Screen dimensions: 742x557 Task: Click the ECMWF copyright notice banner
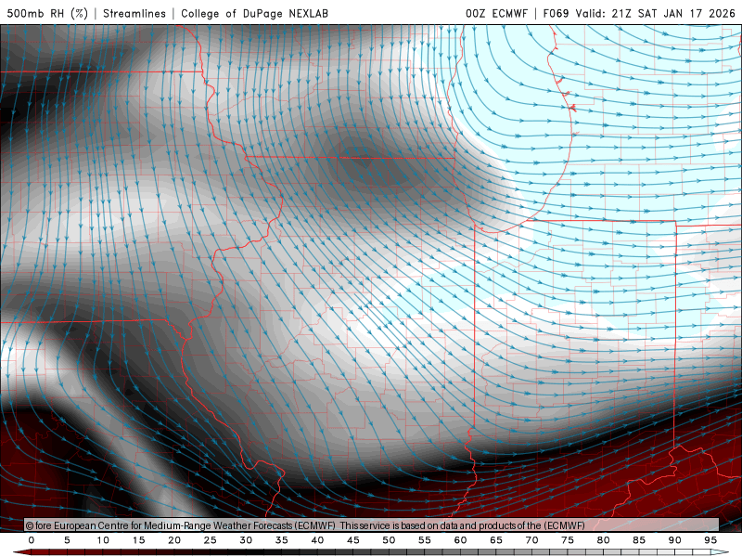(x=372, y=525)
